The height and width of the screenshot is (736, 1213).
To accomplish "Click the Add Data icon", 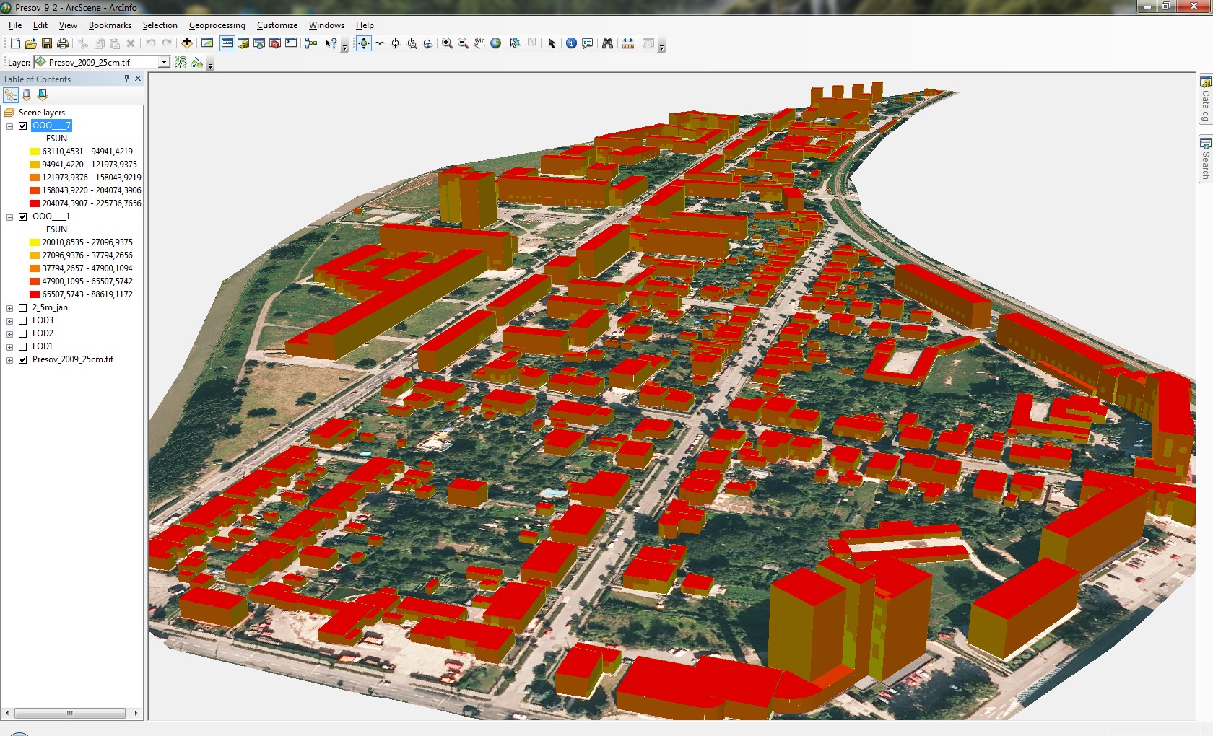I will pyautogui.click(x=187, y=43).
